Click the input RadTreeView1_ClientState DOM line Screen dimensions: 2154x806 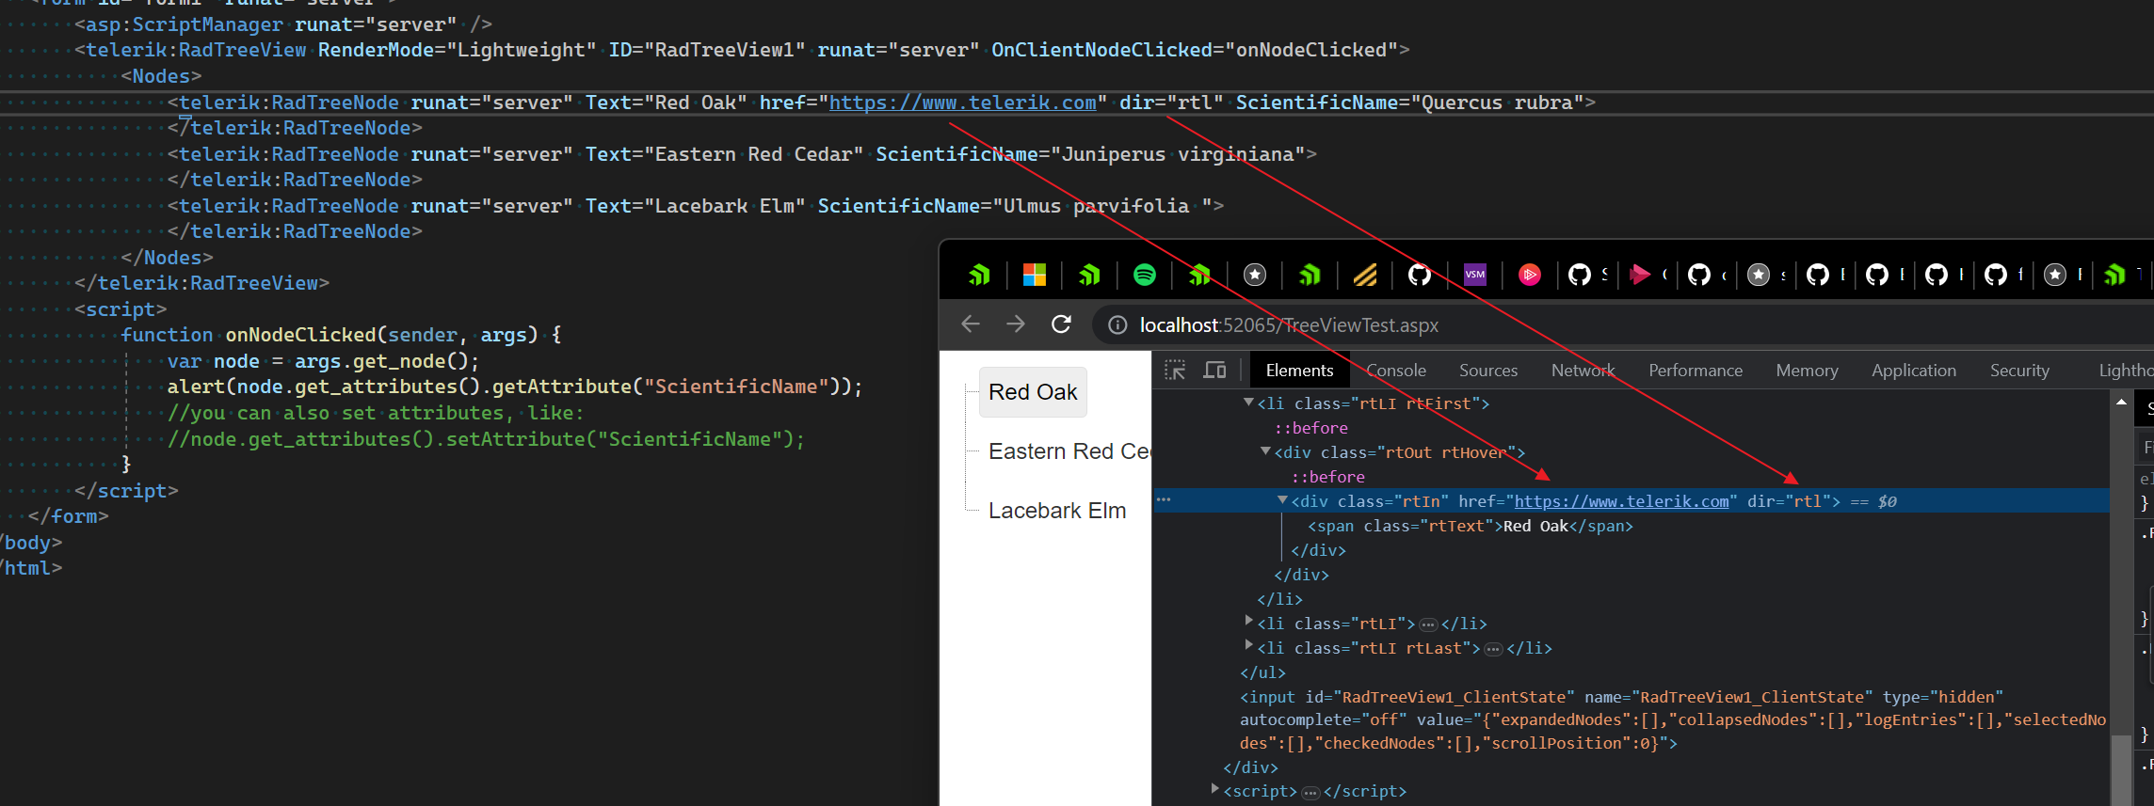point(1673,720)
